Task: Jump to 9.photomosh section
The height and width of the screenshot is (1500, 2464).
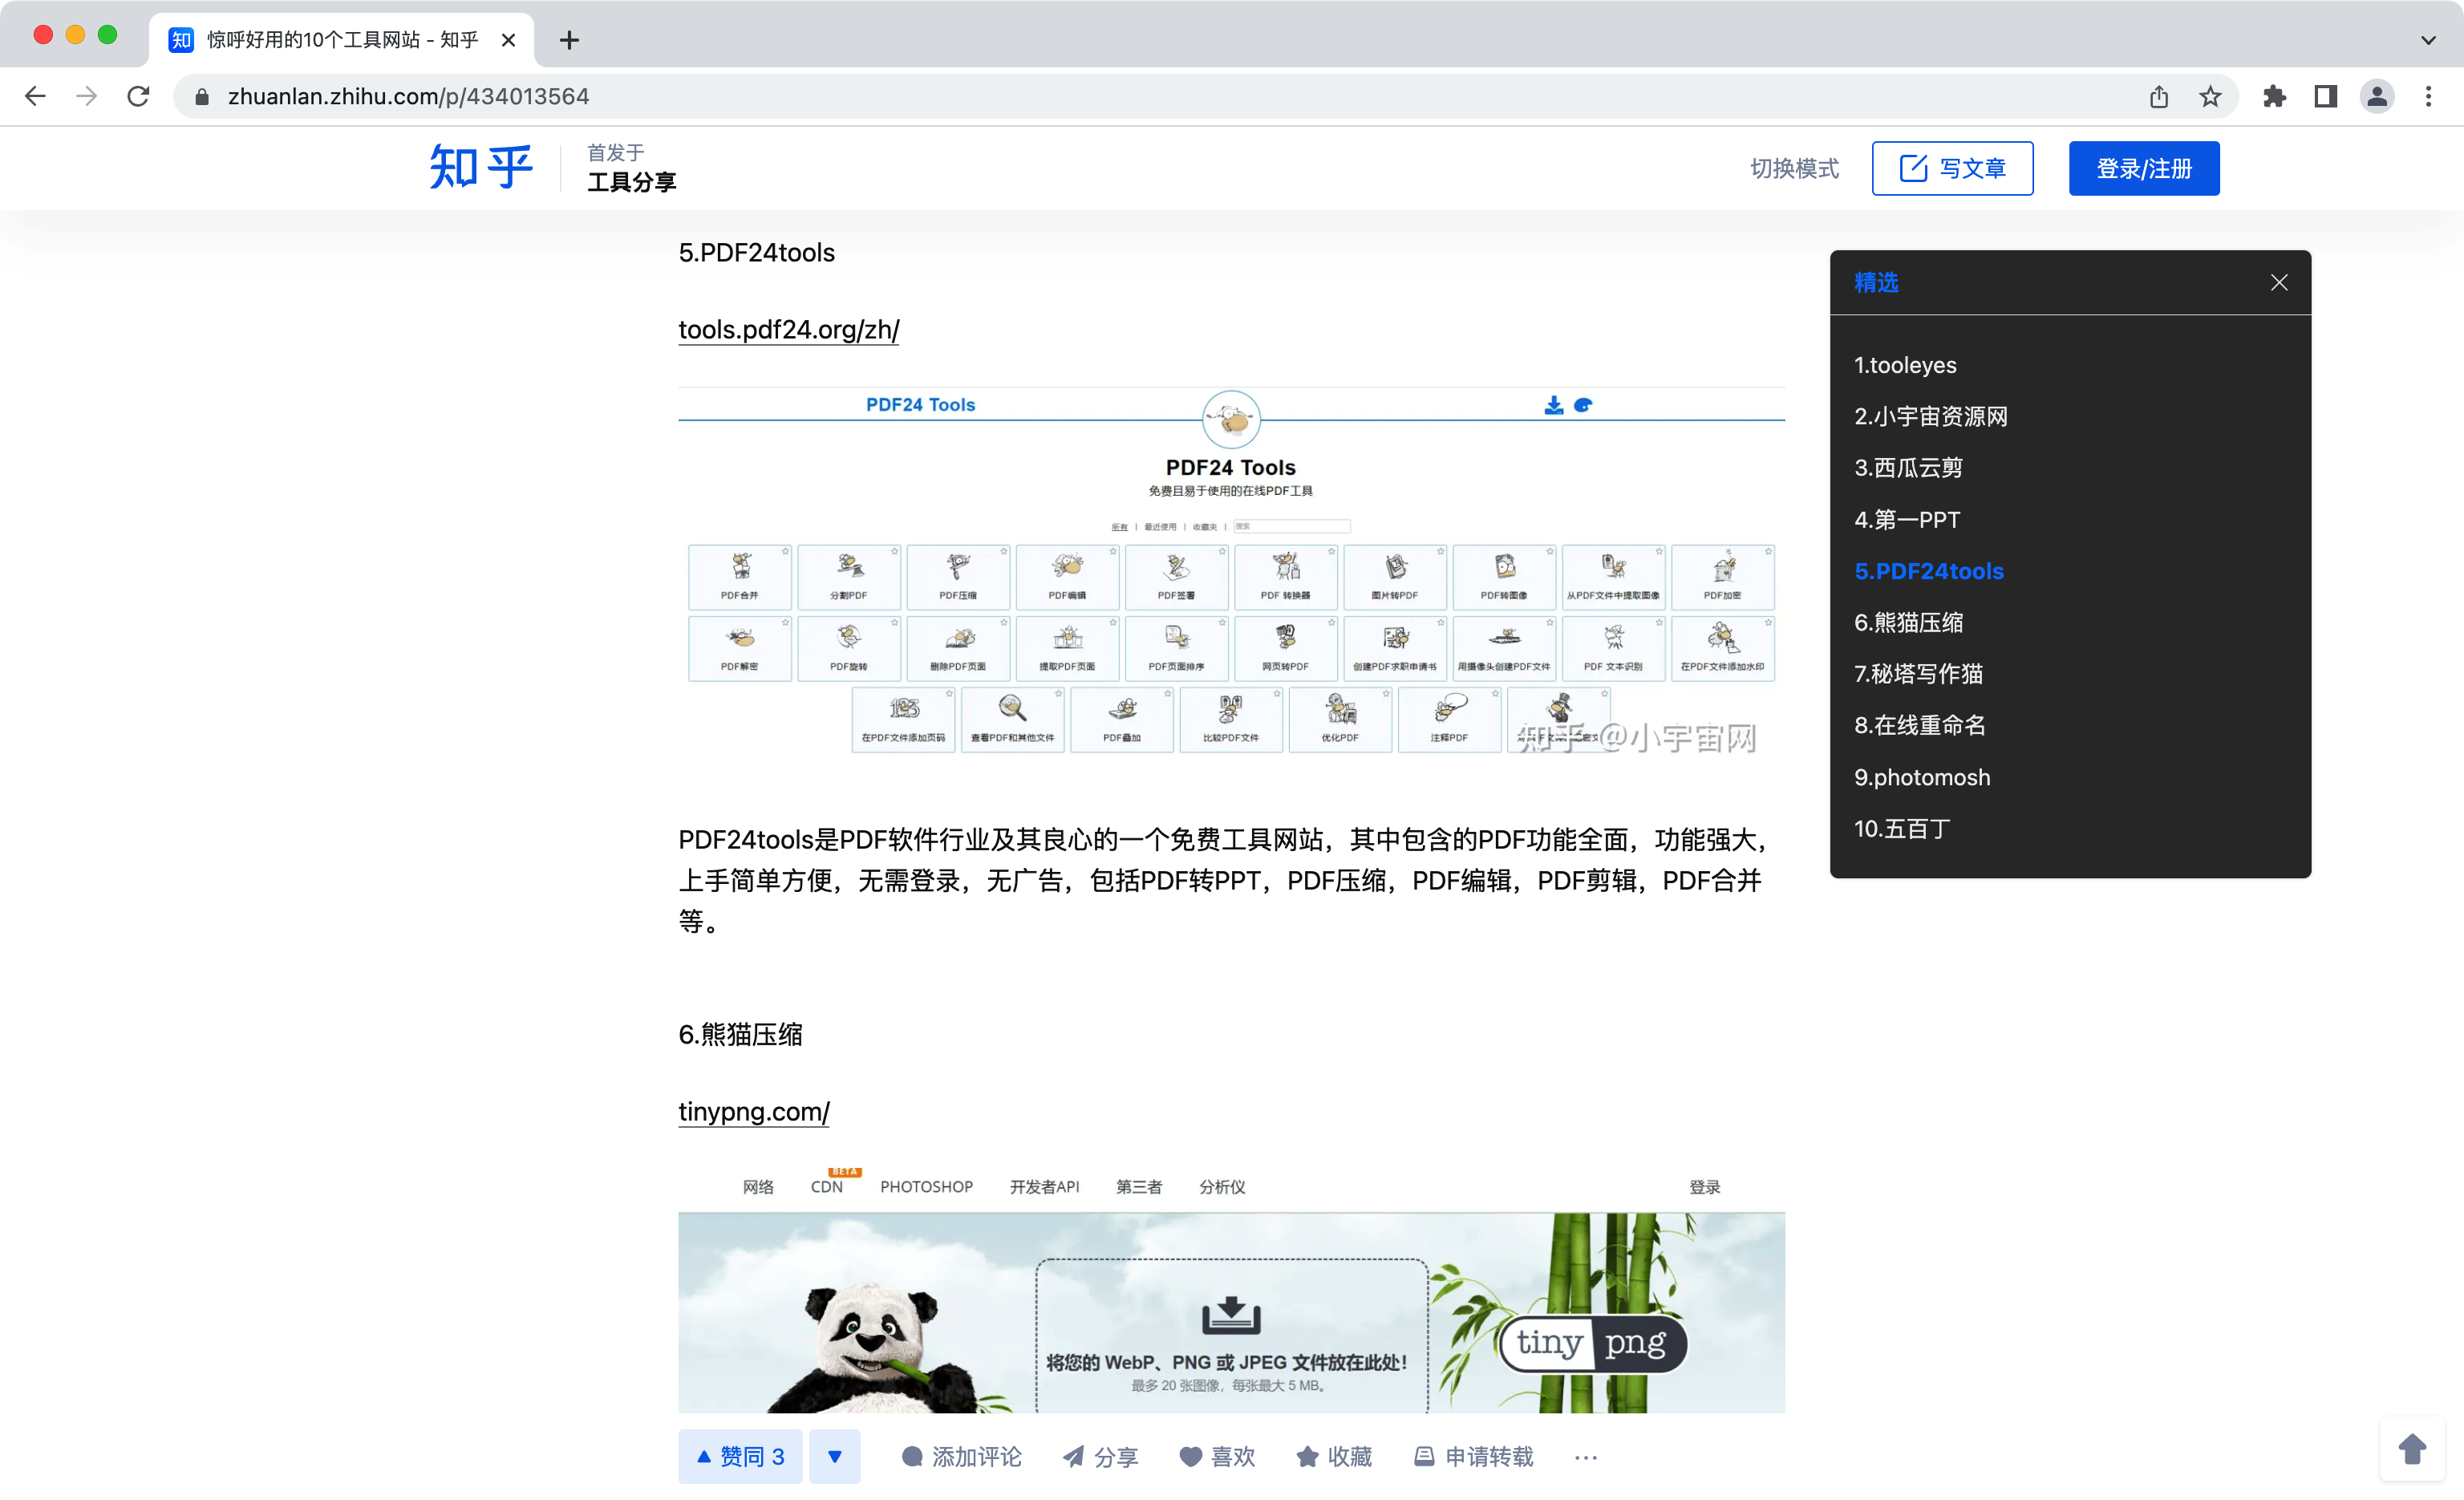Action: pyautogui.click(x=1922, y=777)
